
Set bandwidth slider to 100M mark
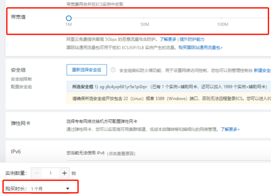tap(221, 18)
